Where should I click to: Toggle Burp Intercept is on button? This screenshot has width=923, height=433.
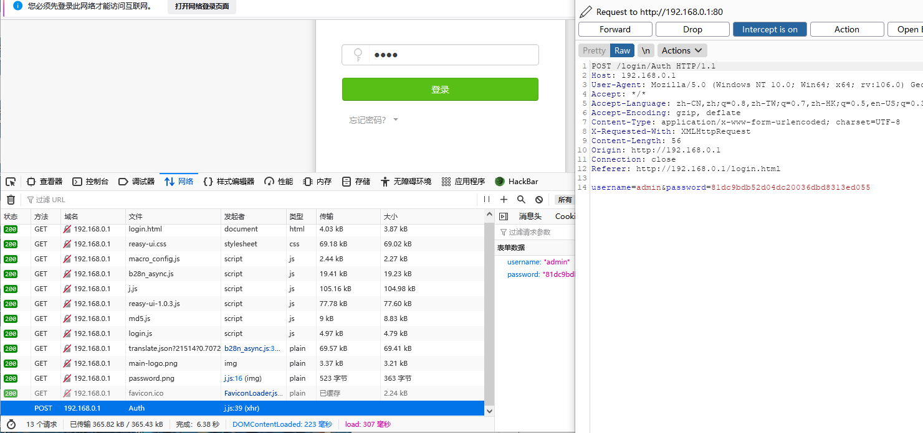770,29
